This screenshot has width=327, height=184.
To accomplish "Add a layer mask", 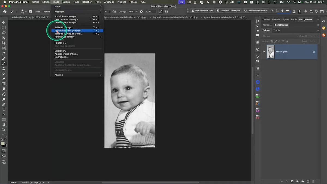I will point(292,181).
